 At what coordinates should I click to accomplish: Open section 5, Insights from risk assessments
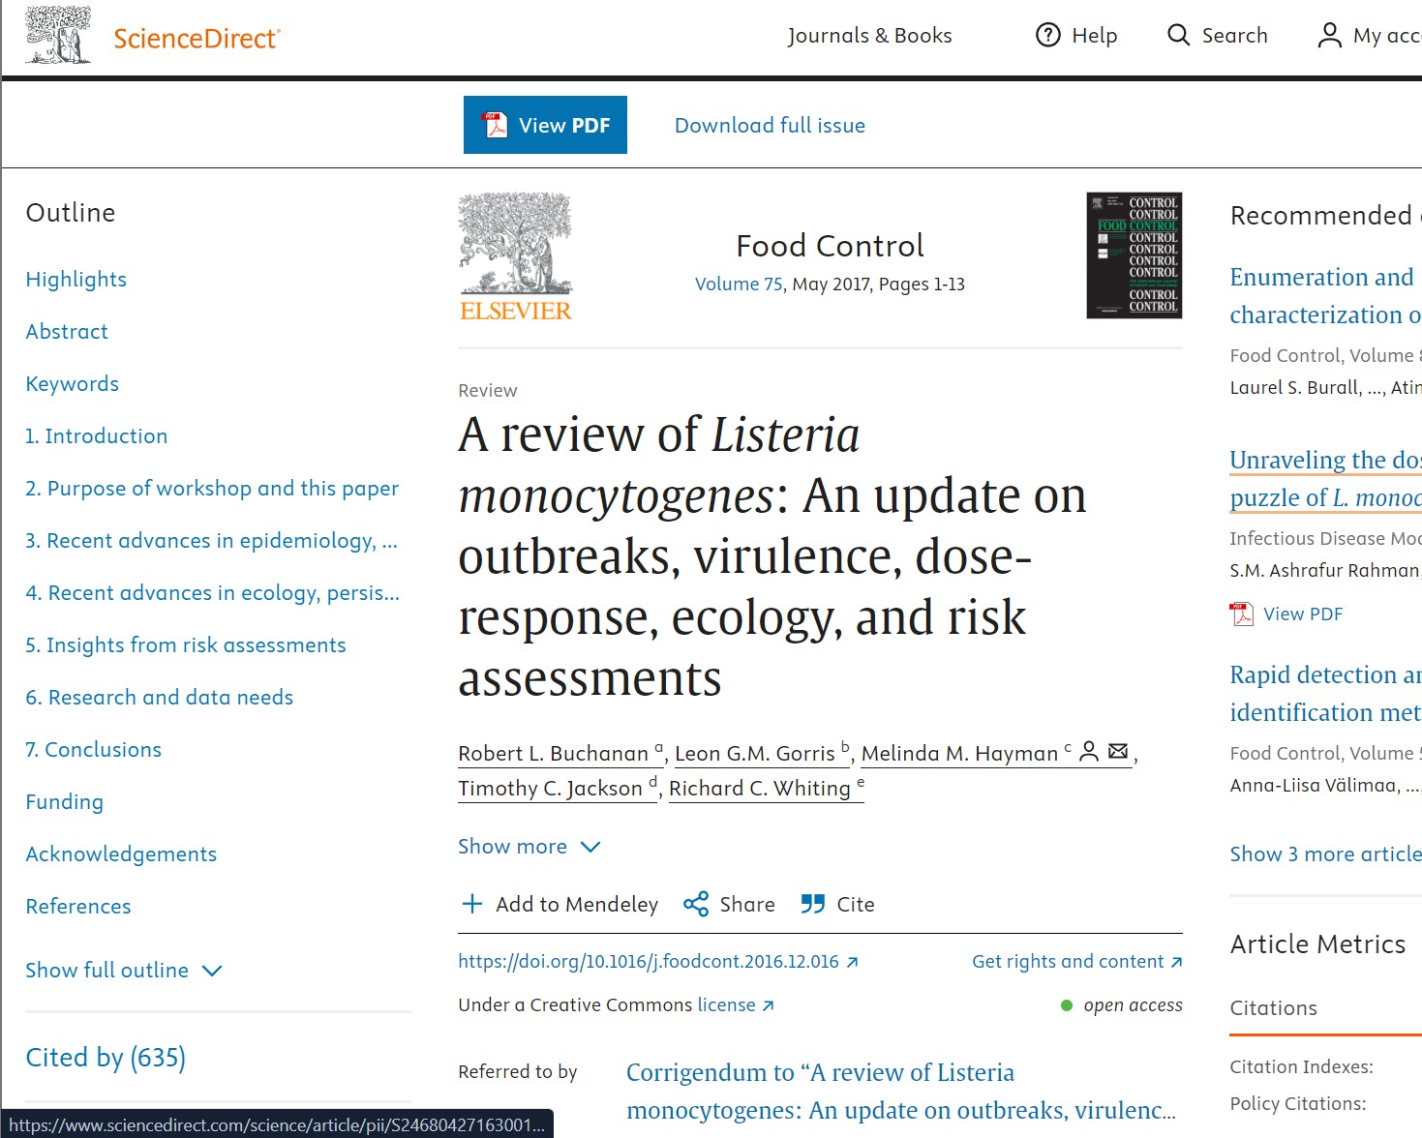(x=186, y=644)
